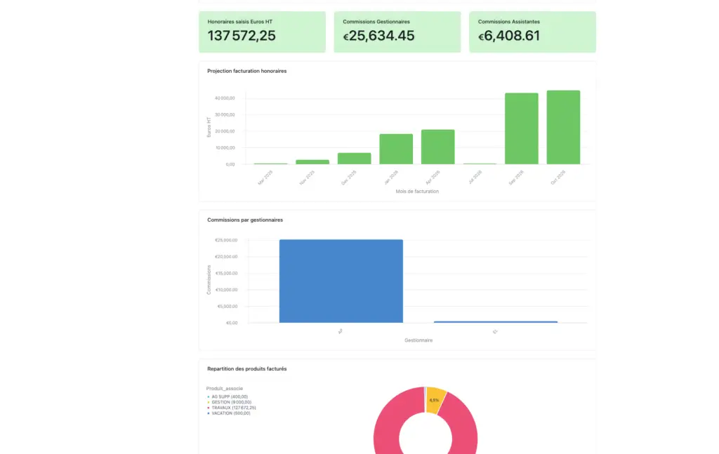Select the Jan 2026 billing bar
This screenshot has height=454, width=719.
click(396, 149)
